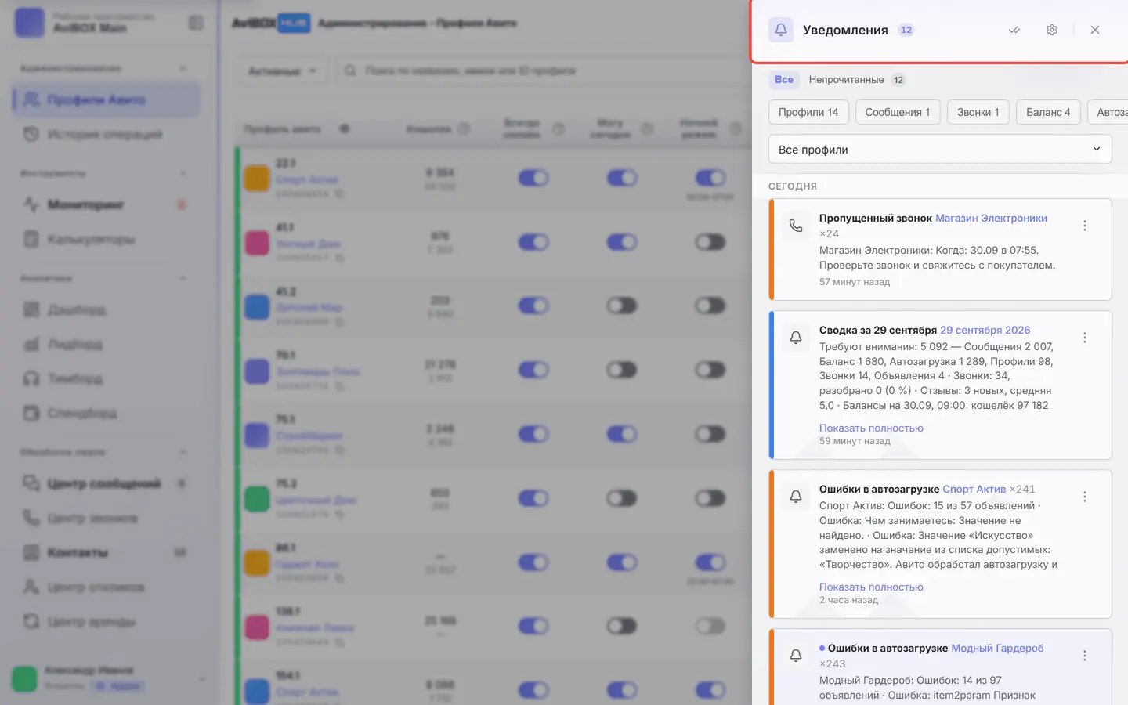This screenshot has width=1128, height=705.
Task: Click phone icon on Пропущенный звонок notification
Action: point(796,226)
